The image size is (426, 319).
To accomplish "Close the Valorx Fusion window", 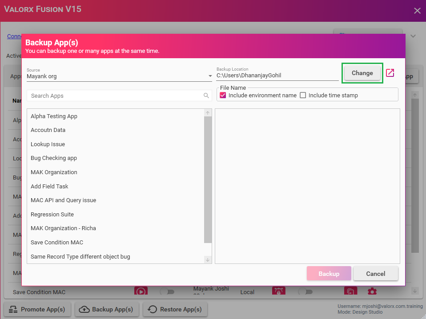I will pyautogui.click(x=417, y=11).
